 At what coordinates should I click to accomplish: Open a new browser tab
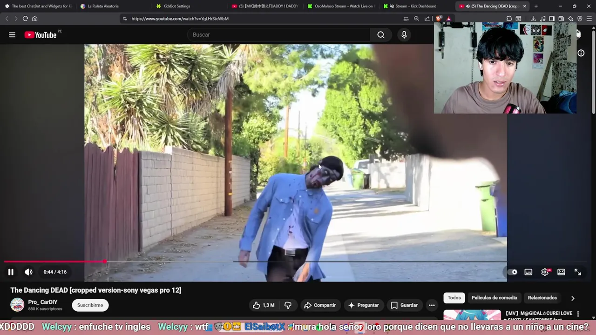pyautogui.click(x=536, y=6)
